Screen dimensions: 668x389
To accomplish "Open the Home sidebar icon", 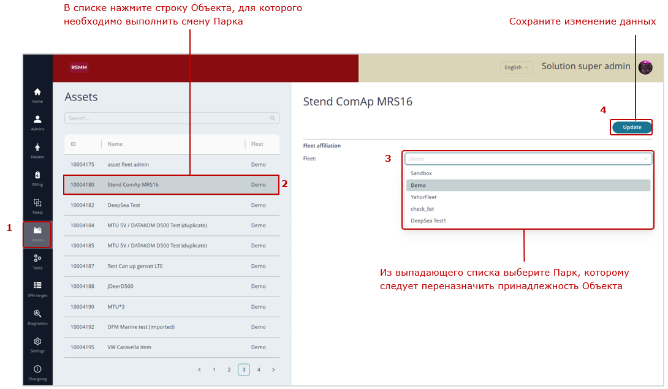I will coord(37,93).
